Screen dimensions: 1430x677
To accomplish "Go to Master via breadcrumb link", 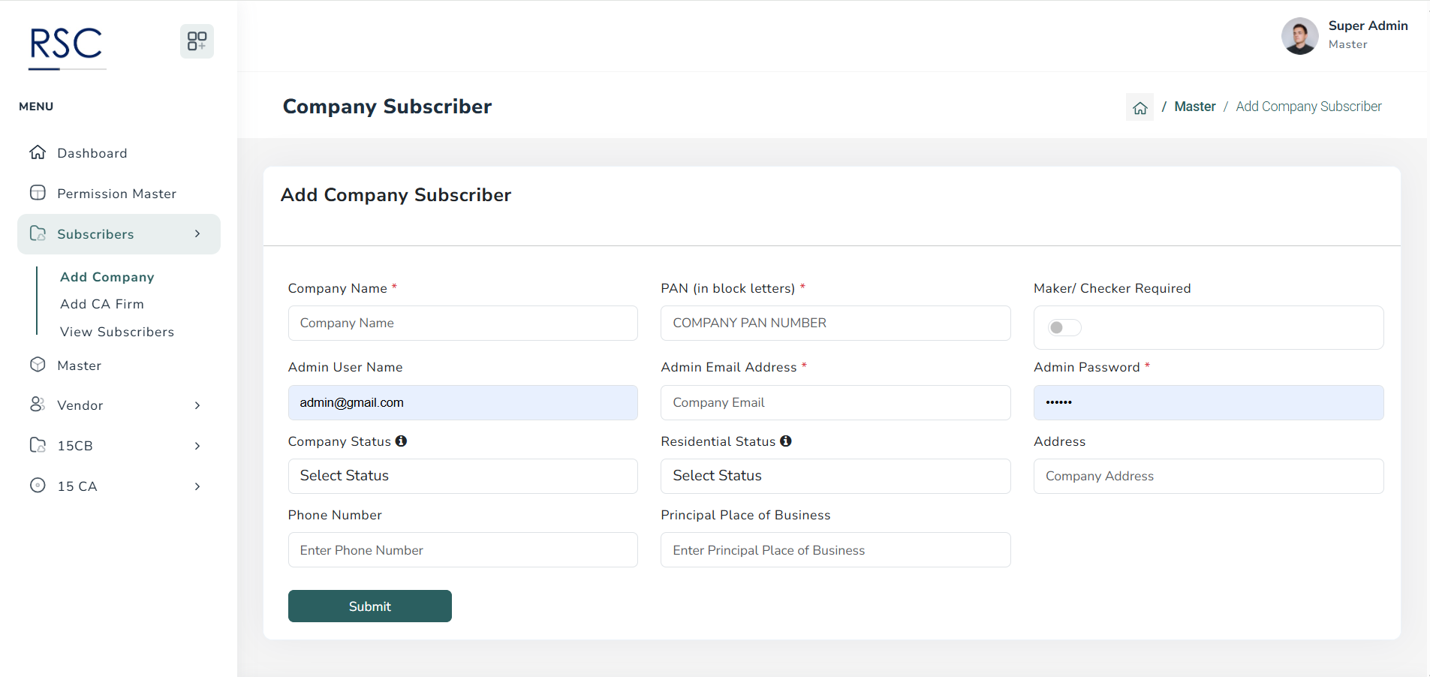I will [x=1194, y=107].
